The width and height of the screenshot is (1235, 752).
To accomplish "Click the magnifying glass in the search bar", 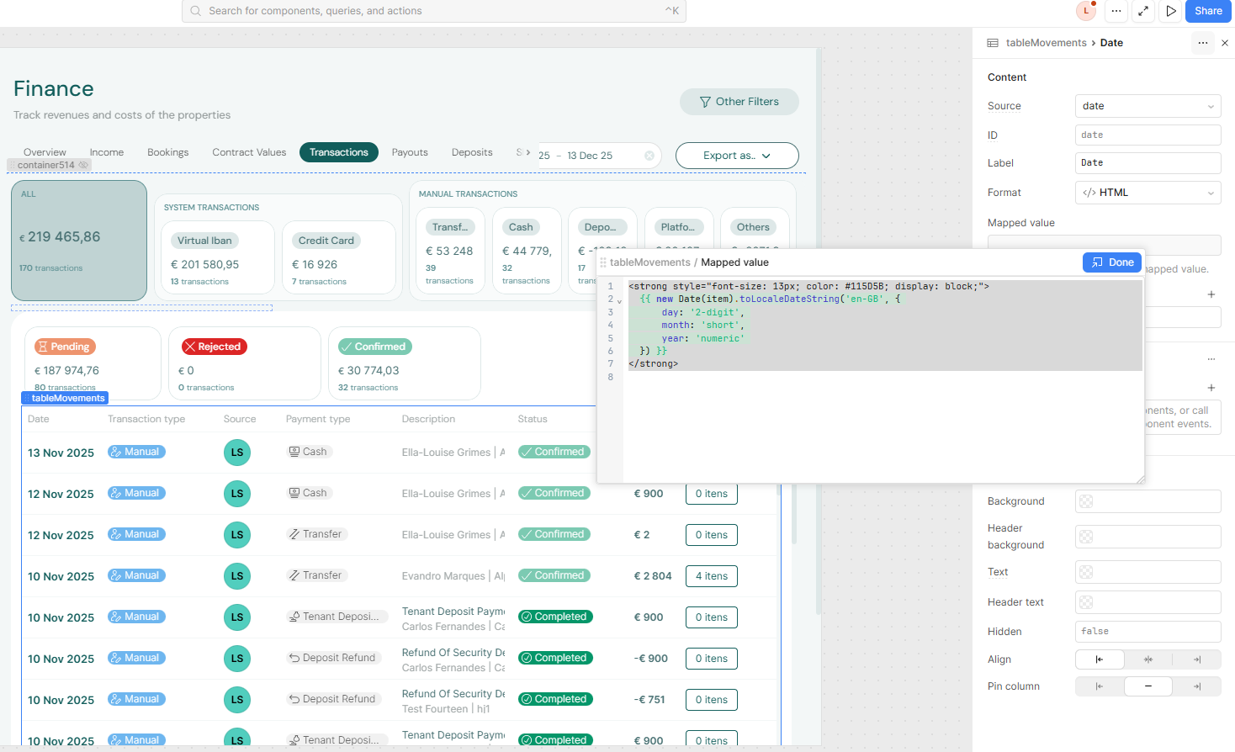I will tap(197, 11).
